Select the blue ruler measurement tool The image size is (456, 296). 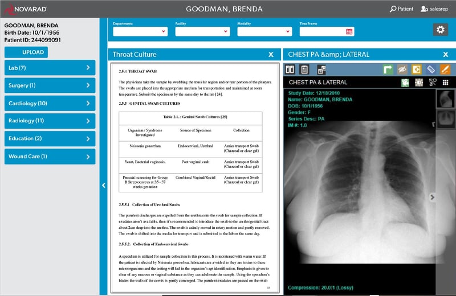tap(431, 69)
